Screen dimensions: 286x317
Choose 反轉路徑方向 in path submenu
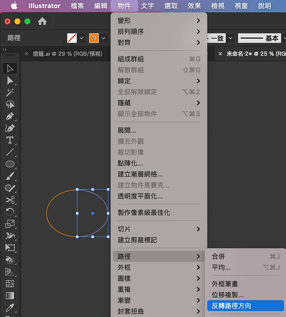[246, 306]
